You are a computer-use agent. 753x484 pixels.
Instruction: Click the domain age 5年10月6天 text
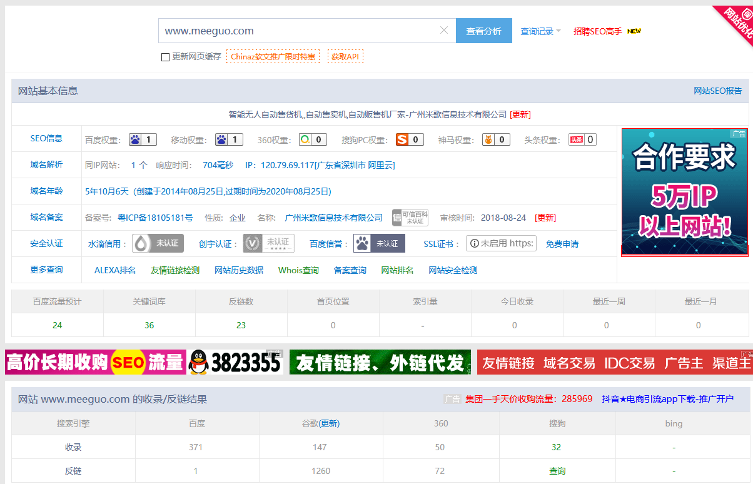107,191
